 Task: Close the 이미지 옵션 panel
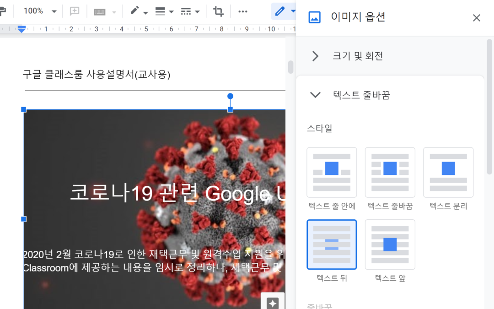pos(476,18)
